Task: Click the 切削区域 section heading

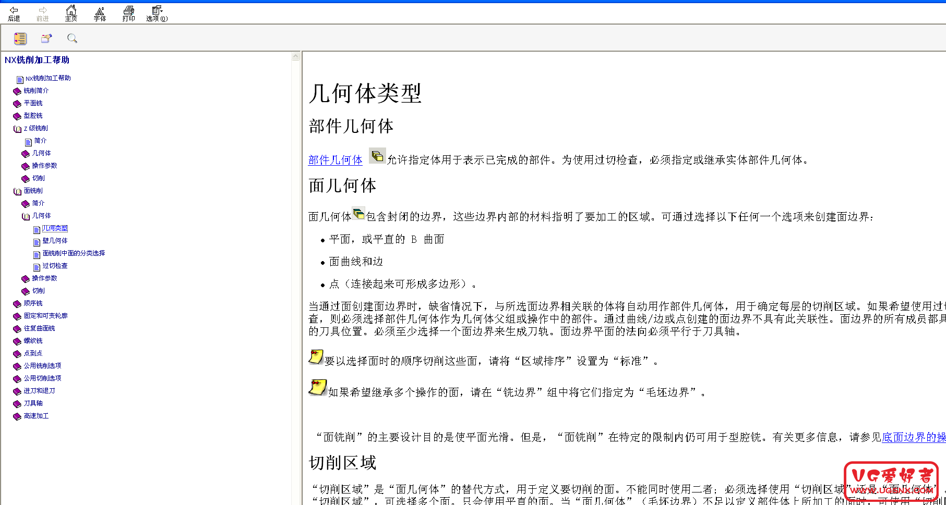Action: (342, 463)
